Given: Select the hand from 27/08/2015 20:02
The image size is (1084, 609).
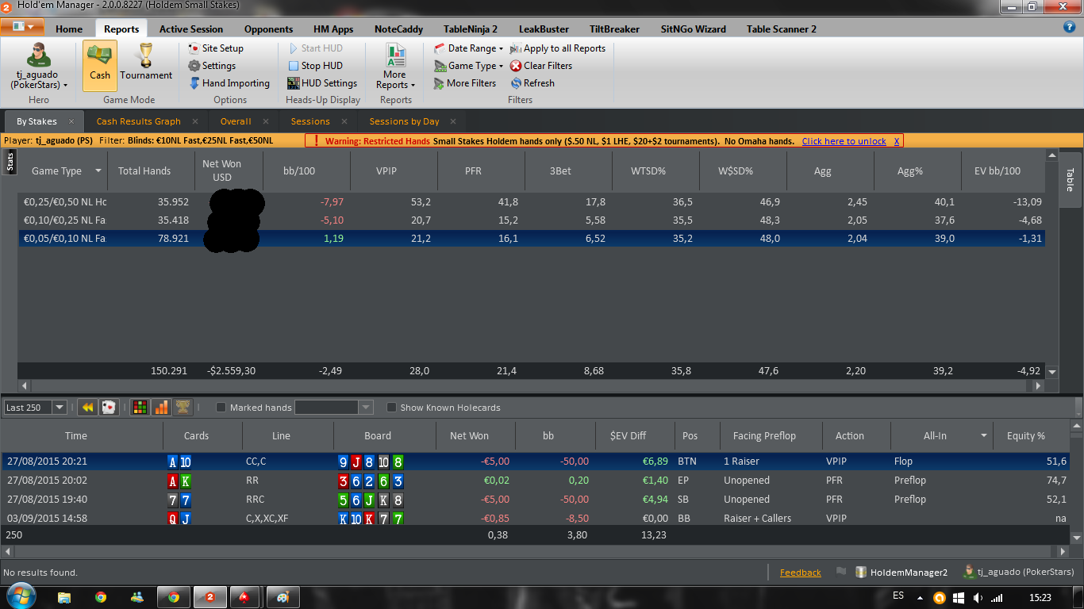Looking at the screenshot, I should (536, 481).
